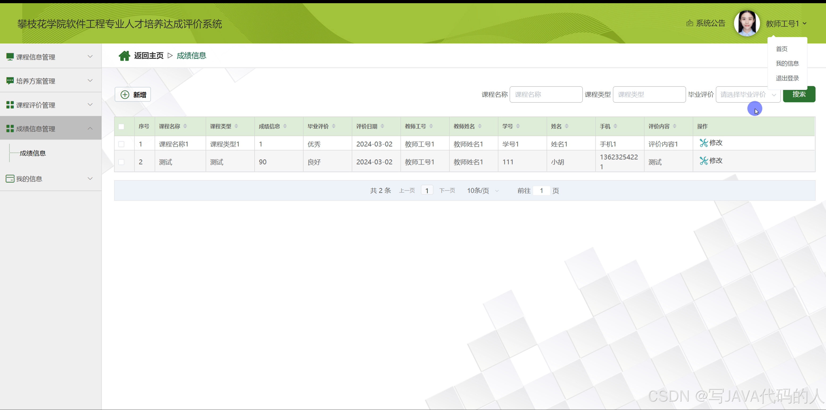Screen dimensions: 826x410
Task: Check the checkbox for row 2 测试
Action: coord(121,162)
